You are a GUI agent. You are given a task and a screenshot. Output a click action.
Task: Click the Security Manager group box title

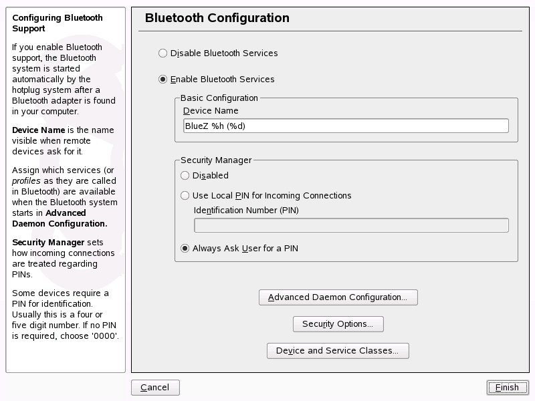(216, 160)
